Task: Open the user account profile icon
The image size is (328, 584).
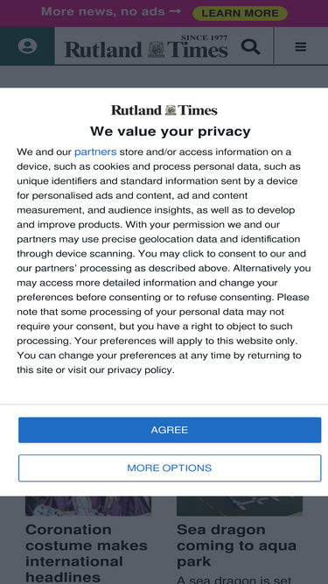Action: (27, 46)
